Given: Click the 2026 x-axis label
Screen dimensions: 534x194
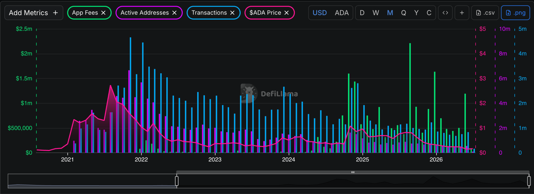Looking at the screenshot, I should [436, 160].
